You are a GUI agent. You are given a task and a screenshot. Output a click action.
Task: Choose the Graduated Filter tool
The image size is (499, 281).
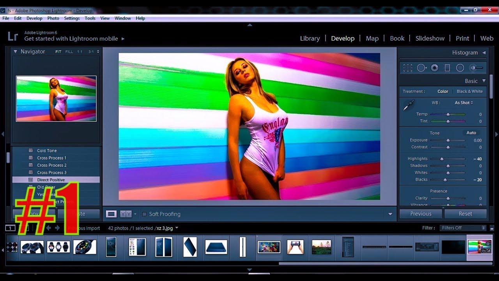pyautogui.click(x=447, y=68)
